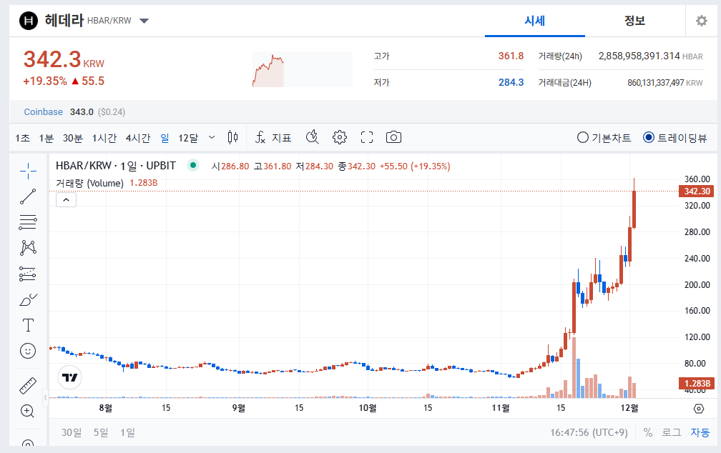Image resolution: width=721 pixels, height=453 pixels.
Task: Select the 1분 interval
Action: pyautogui.click(x=46, y=138)
